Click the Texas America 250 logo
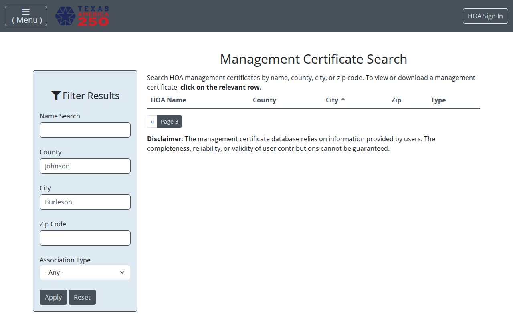This screenshot has width=513, height=320. (x=82, y=16)
